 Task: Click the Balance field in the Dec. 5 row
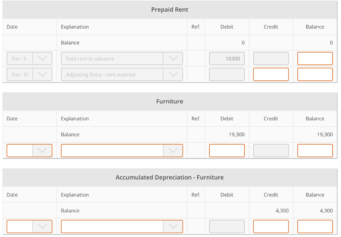coord(315,58)
